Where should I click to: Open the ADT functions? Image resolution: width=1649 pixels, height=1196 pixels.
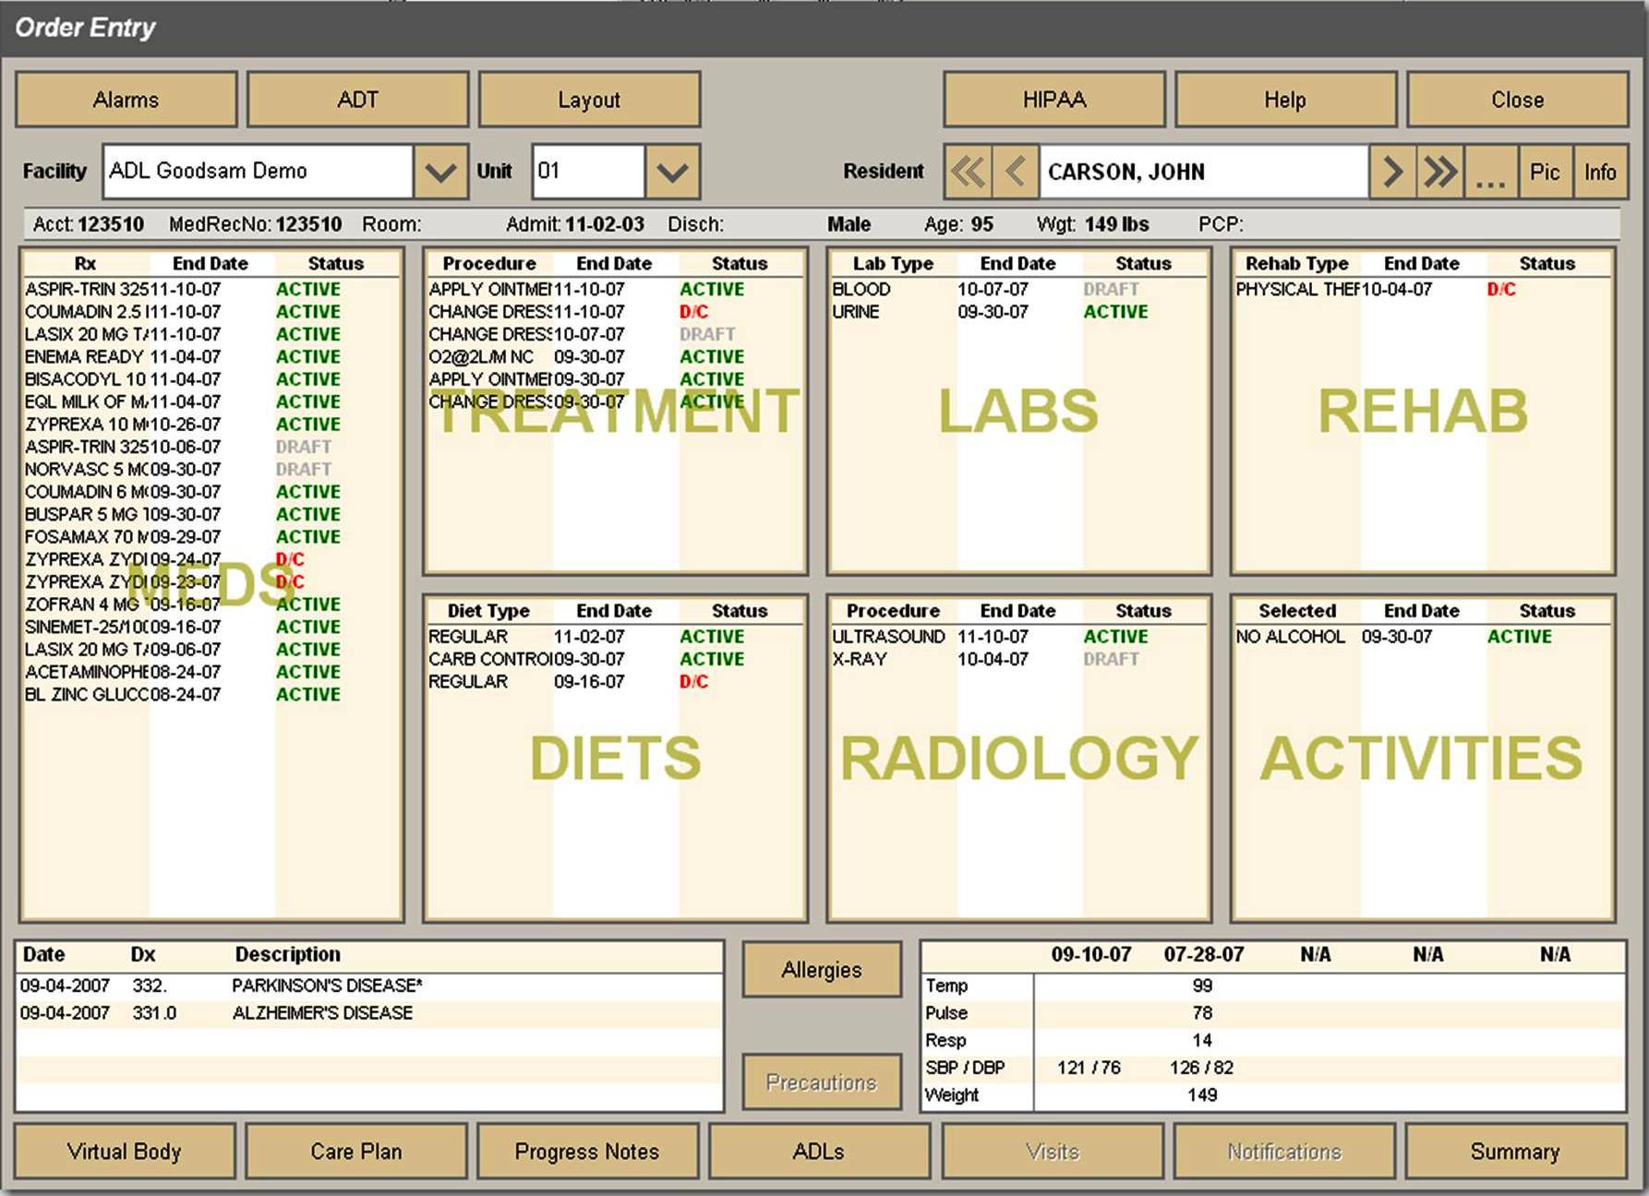point(357,99)
